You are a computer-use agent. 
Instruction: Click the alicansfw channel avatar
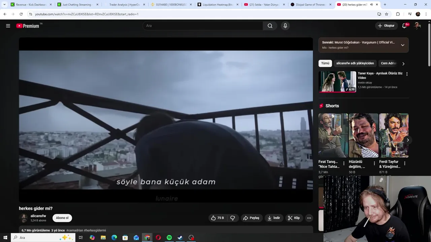[x=24, y=218]
